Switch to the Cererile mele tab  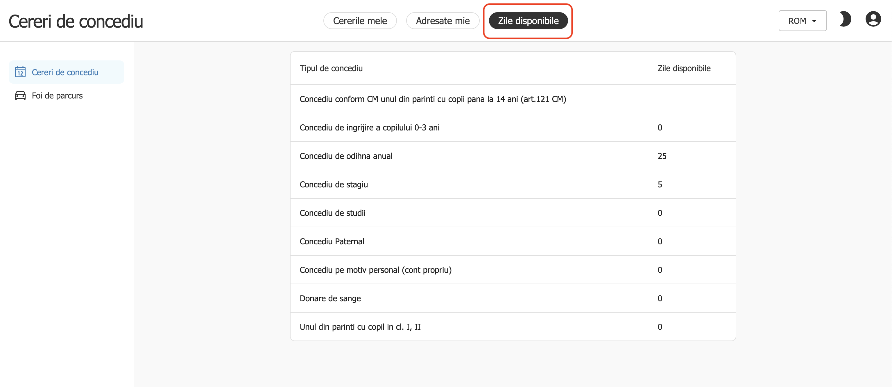[x=360, y=21]
